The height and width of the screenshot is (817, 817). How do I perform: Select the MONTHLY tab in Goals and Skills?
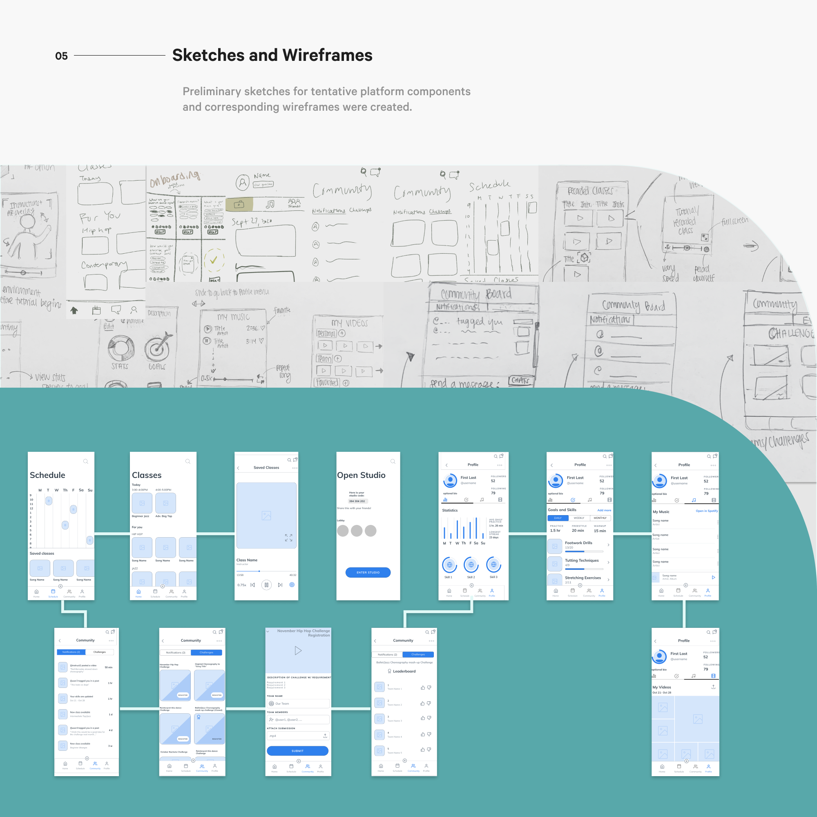(x=600, y=518)
